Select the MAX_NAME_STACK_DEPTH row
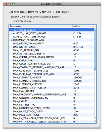The height and width of the screenshot is (132, 104). click(x=52, y=111)
